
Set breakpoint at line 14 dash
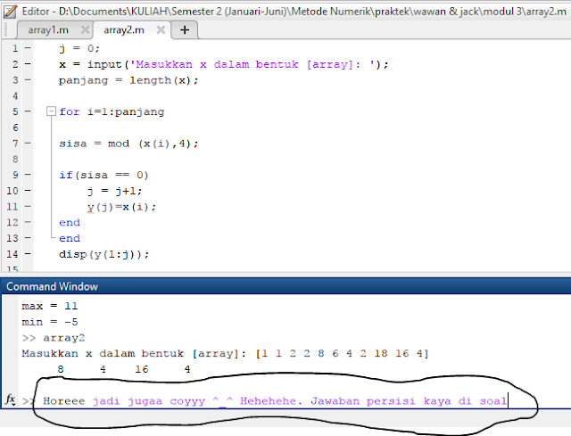coord(28,254)
